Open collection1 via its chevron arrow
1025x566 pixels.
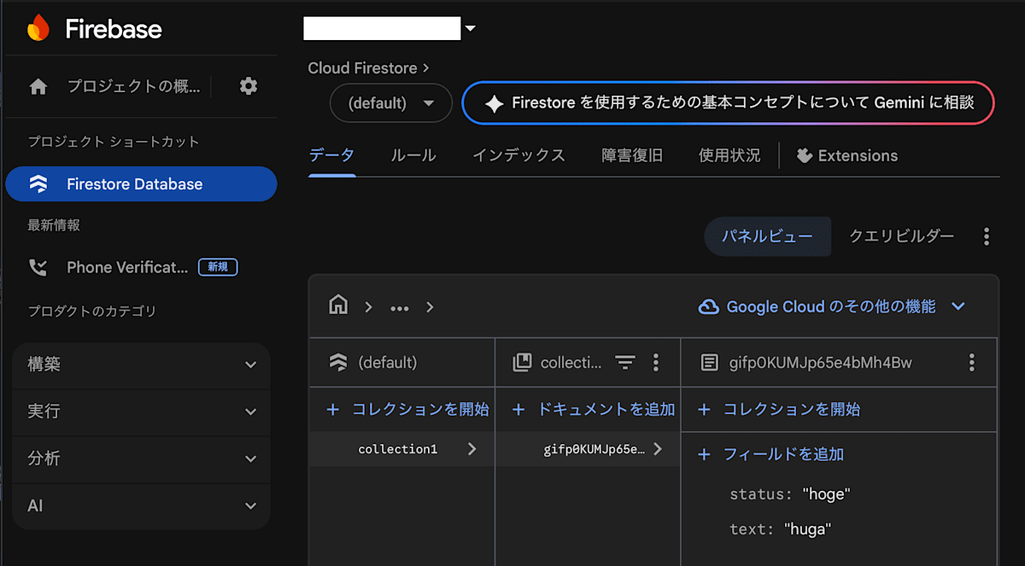(472, 449)
